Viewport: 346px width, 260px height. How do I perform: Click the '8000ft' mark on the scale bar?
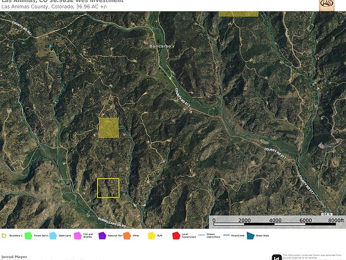pyautogui.click(x=336, y=220)
